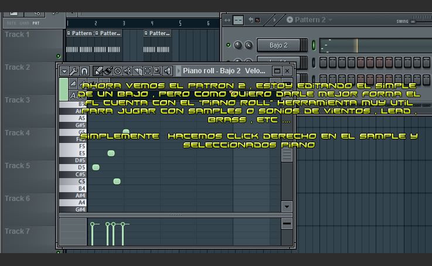Select the Track 3 header
Screen dimensions: 432x266
29,111
